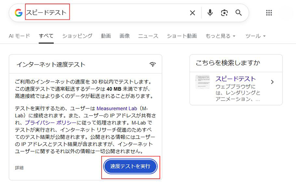
Task: Open Google Lens image search icon
Action: pyautogui.click(x=224, y=13)
